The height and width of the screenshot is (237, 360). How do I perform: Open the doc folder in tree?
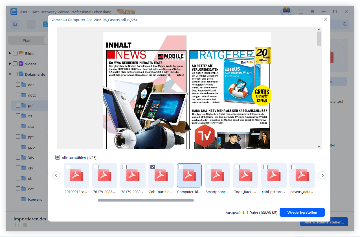[31, 85]
